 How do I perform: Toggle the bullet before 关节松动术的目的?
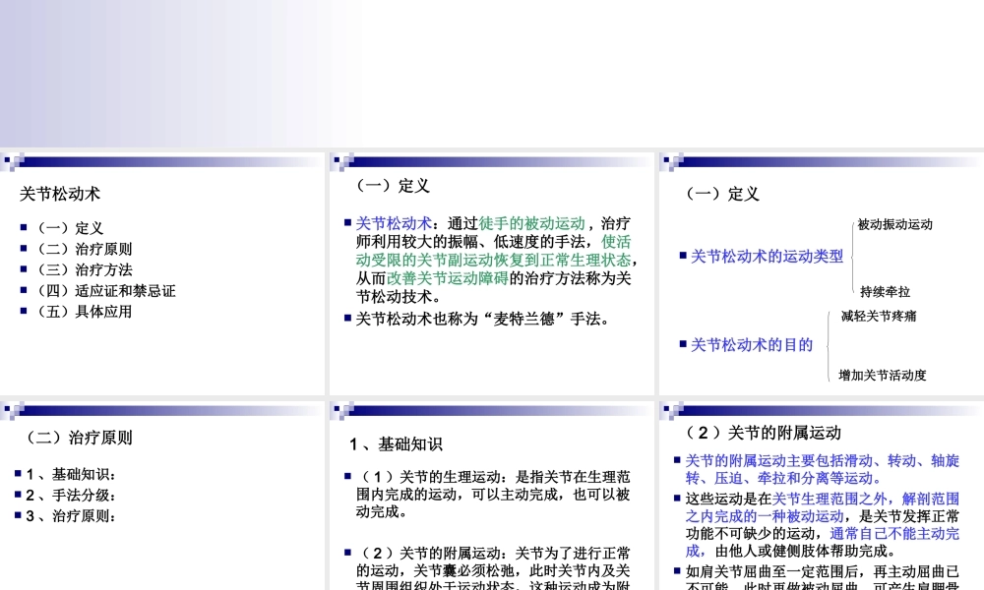pos(684,344)
